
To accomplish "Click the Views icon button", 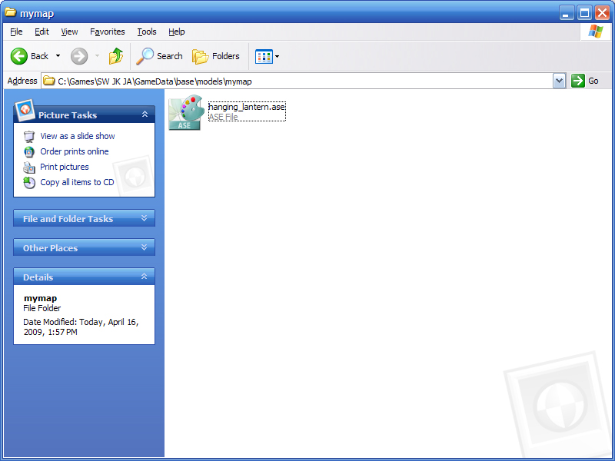I will click(x=264, y=56).
